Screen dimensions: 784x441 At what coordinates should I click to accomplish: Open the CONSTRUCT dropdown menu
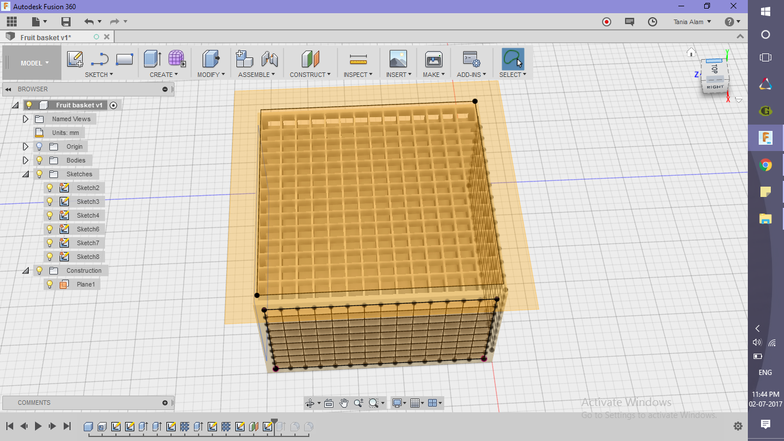tap(310, 75)
